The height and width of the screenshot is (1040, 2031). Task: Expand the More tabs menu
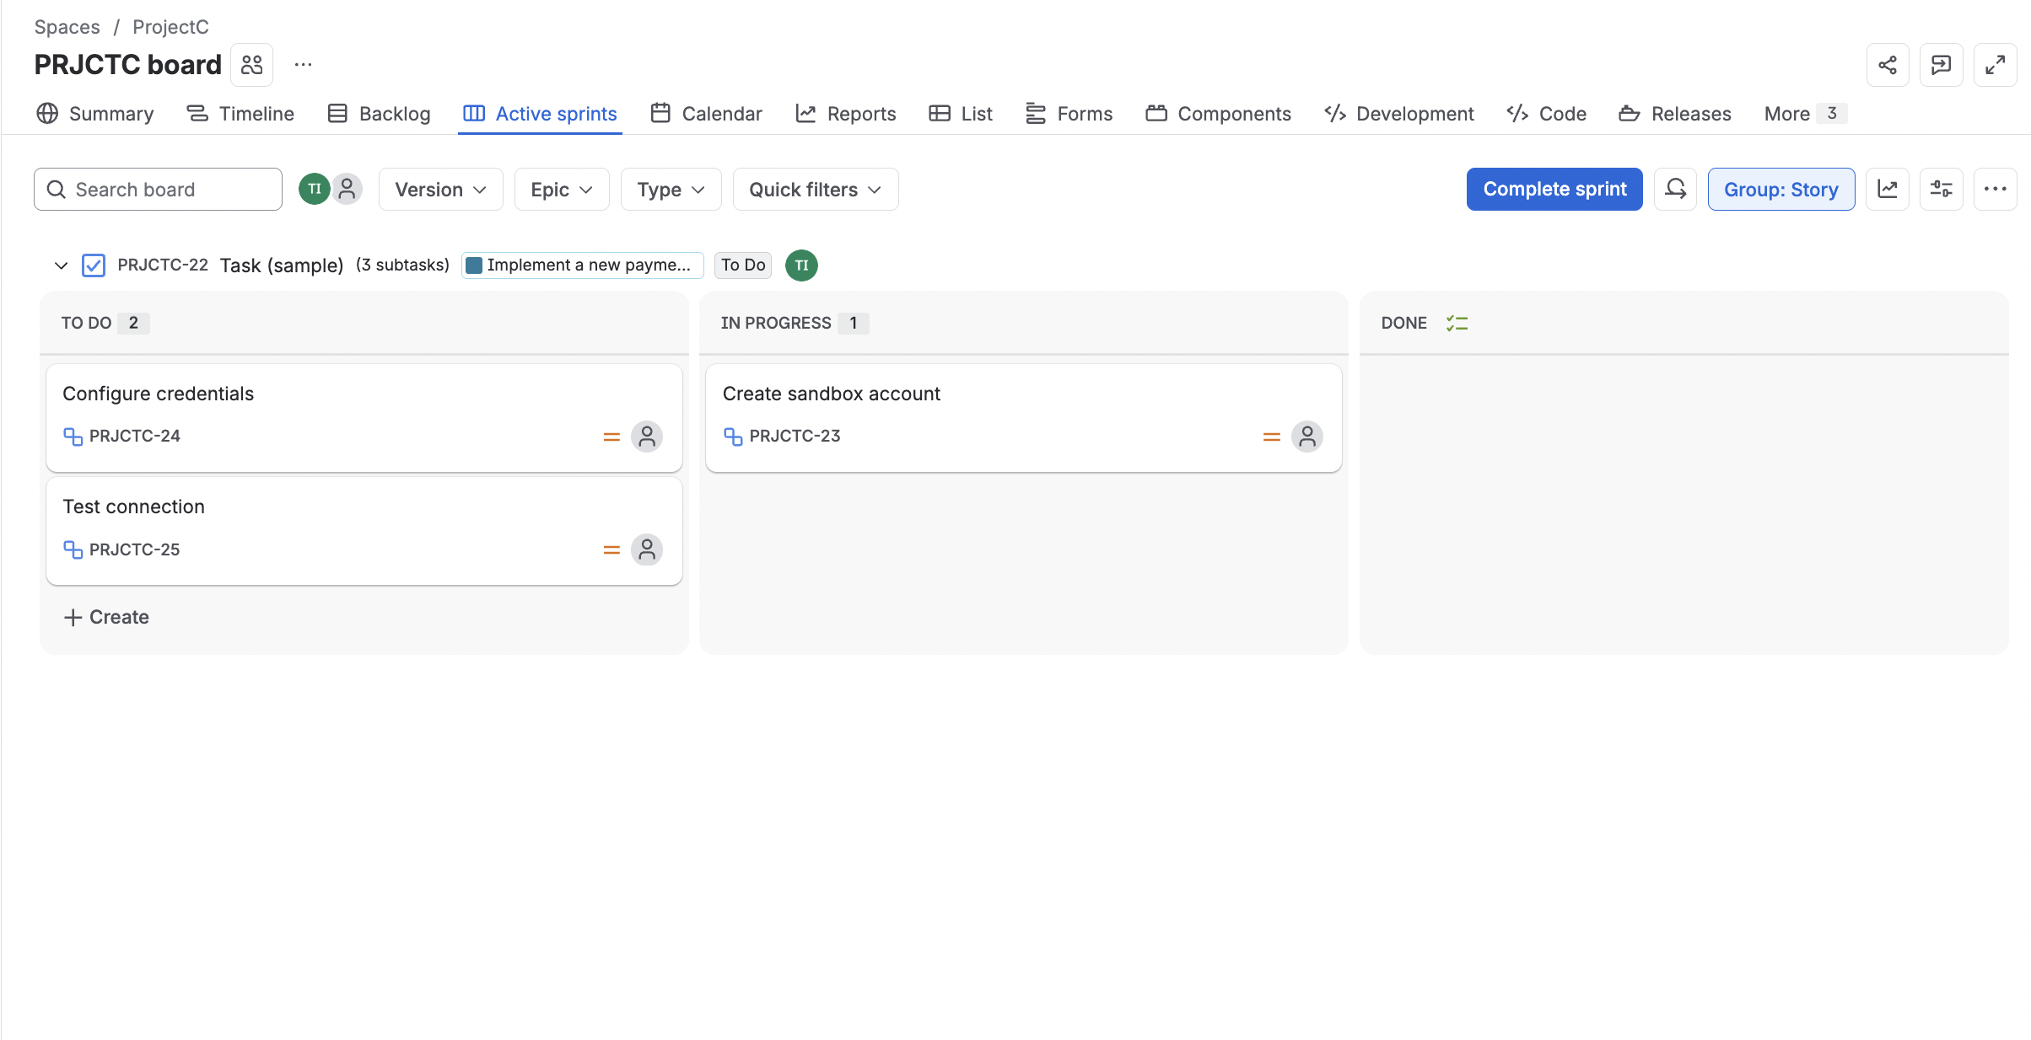click(1804, 114)
